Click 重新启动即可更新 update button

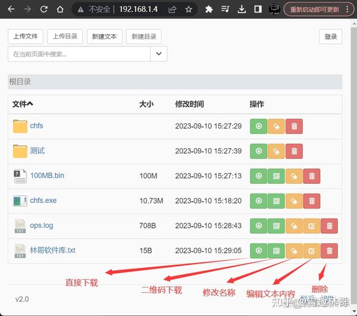click(315, 10)
